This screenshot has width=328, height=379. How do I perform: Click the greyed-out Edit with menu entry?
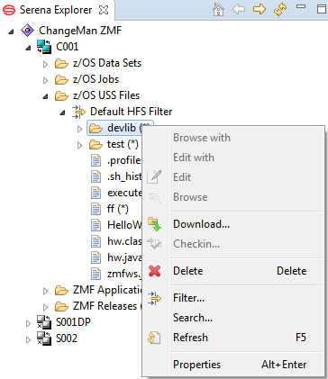(233, 158)
